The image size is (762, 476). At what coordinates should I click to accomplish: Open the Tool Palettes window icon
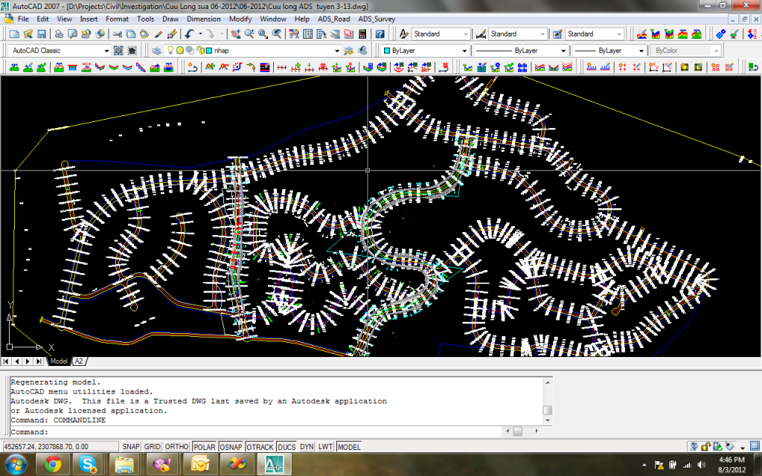321,34
